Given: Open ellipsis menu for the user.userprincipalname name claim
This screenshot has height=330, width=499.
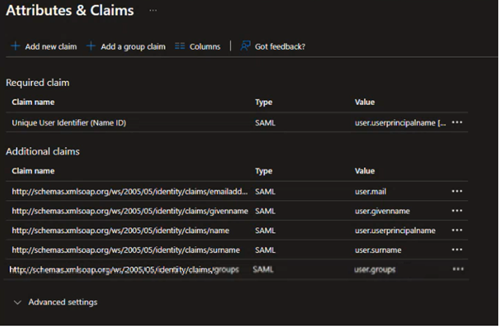Looking at the screenshot, I should pyautogui.click(x=457, y=231).
